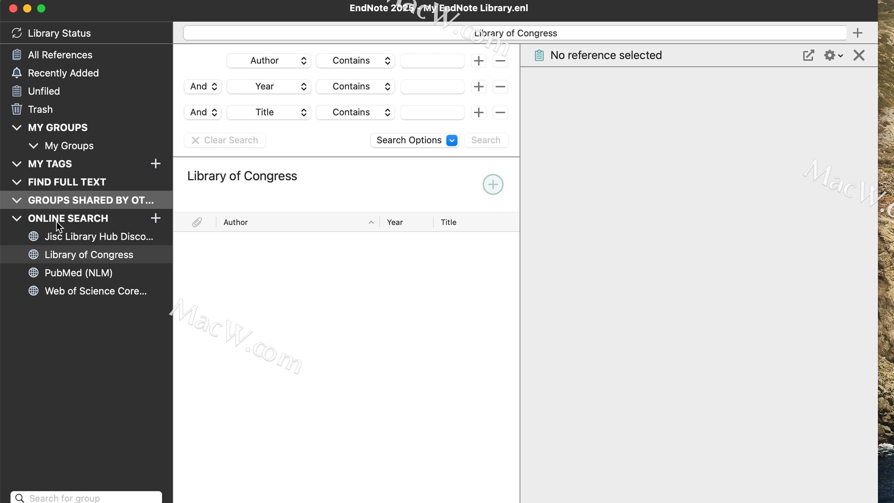Click globe icon next to Jisc Library Hub
The width and height of the screenshot is (894, 503).
point(34,236)
